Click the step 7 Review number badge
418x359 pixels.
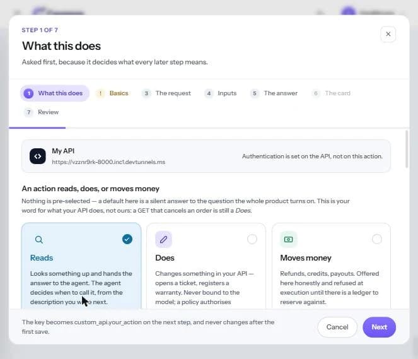click(x=28, y=112)
